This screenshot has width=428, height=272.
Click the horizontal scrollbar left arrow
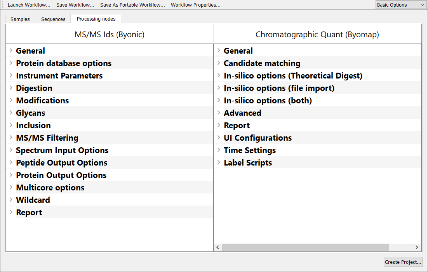218,248
